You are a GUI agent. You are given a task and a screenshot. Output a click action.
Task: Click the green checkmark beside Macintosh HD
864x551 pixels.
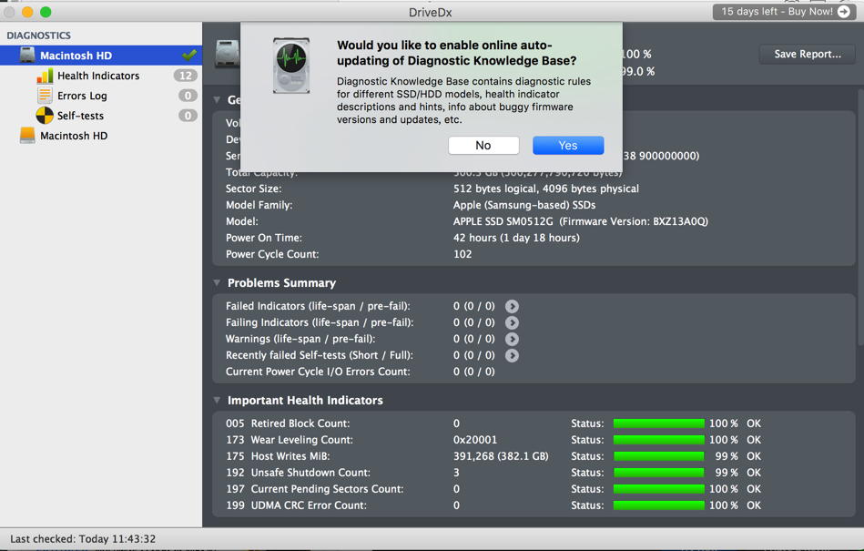click(x=189, y=55)
